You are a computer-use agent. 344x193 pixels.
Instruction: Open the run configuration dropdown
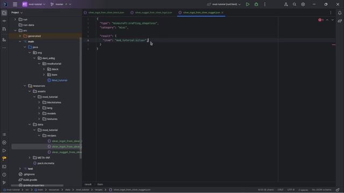tap(224, 4)
